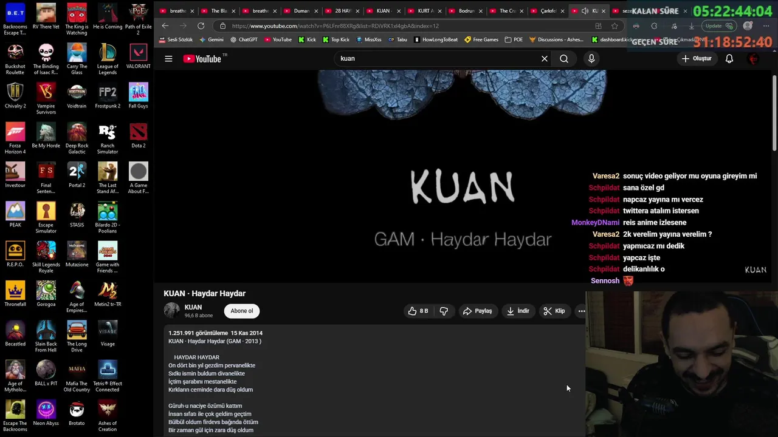Viewport: 778px width, 437px height.
Task: Mute the playing tab speaker icon
Action: (585, 11)
